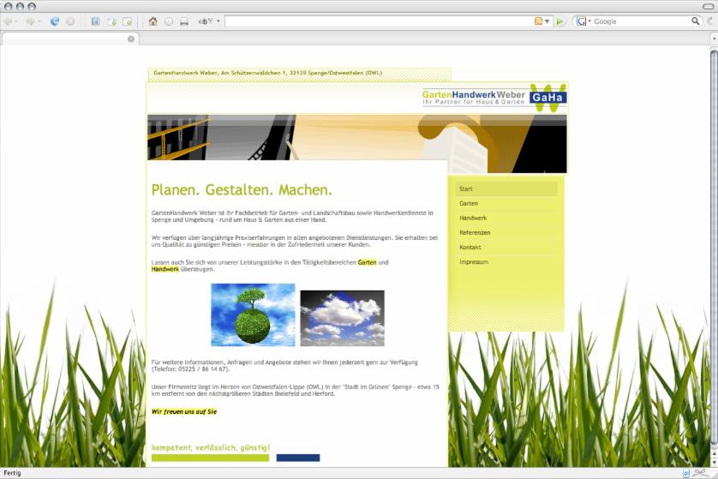This screenshot has width=718, height=479.
Task: Open the bookmarks icon in toolbar
Action: pyautogui.click(x=95, y=21)
